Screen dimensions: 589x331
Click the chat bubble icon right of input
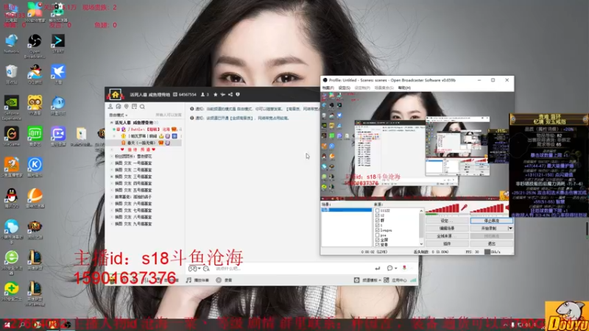[390, 268]
